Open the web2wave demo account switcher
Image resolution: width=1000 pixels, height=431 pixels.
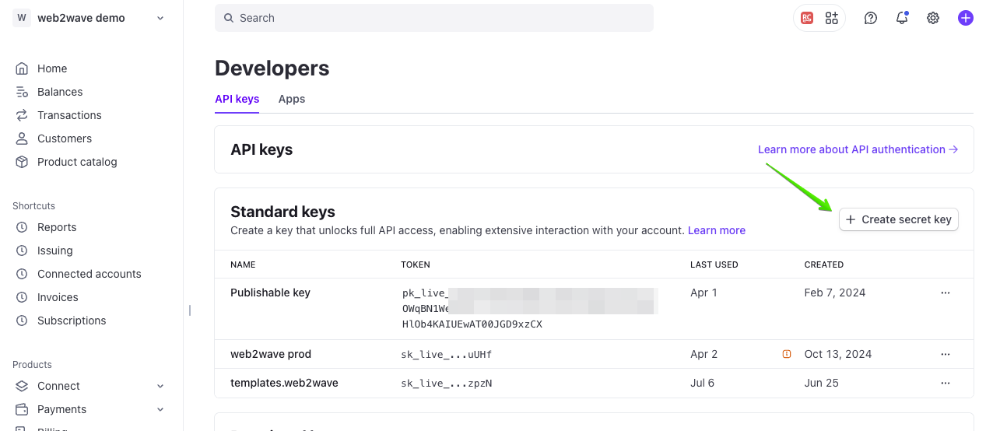(90, 18)
